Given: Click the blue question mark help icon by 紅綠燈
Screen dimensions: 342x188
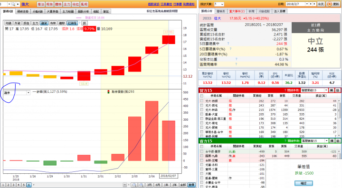Looking at the screenshot, I should click(x=80, y=23).
